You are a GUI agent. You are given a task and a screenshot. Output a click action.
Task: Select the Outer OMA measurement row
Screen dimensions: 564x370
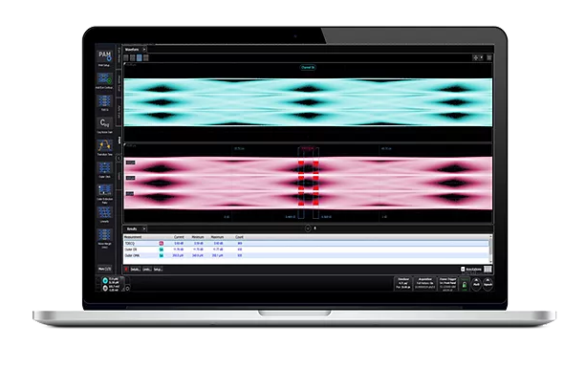coord(306,255)
